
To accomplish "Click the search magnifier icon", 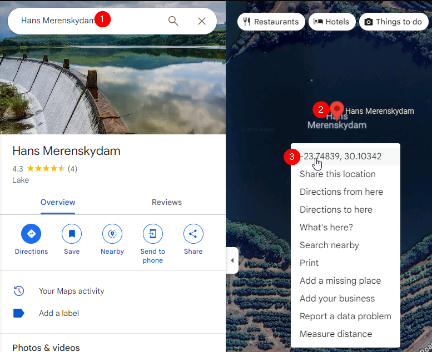I will coord(173,21).
